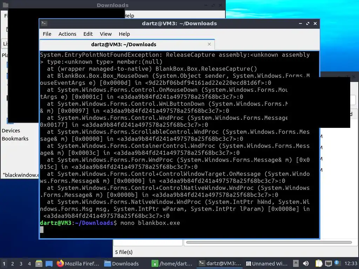
Task: Click the 'mono blankbox.exe' command text
Action: [x=150, y=223]
